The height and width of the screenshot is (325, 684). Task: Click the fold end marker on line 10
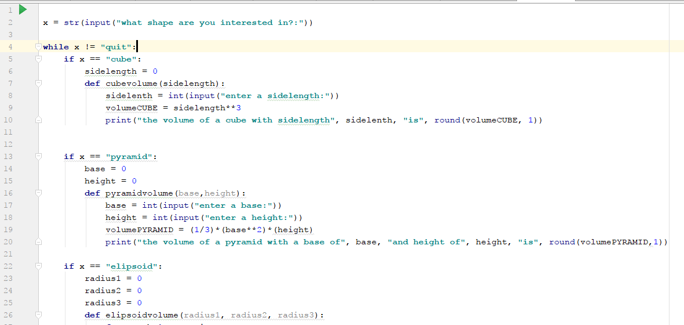click(x=39, y=119)
